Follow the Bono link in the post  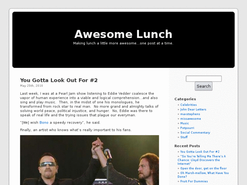pos(44,123)
